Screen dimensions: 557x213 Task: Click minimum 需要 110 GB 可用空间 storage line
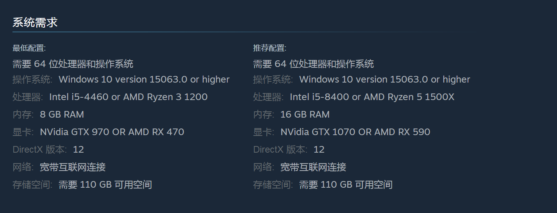coord(105,185)
